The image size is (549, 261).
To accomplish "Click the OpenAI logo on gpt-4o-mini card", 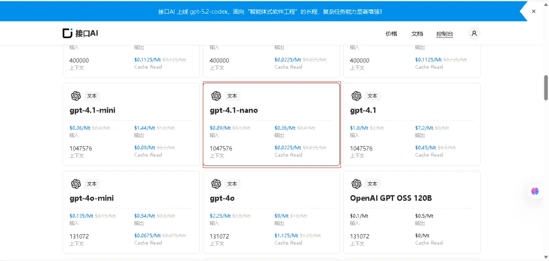I will coord(76,184).
